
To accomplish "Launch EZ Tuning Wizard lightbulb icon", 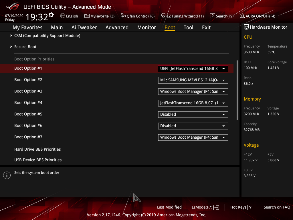I will [163, 16].
